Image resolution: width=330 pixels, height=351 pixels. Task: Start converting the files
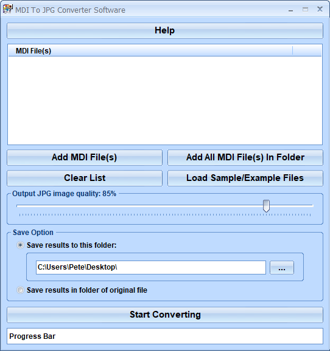click(165, 315)
